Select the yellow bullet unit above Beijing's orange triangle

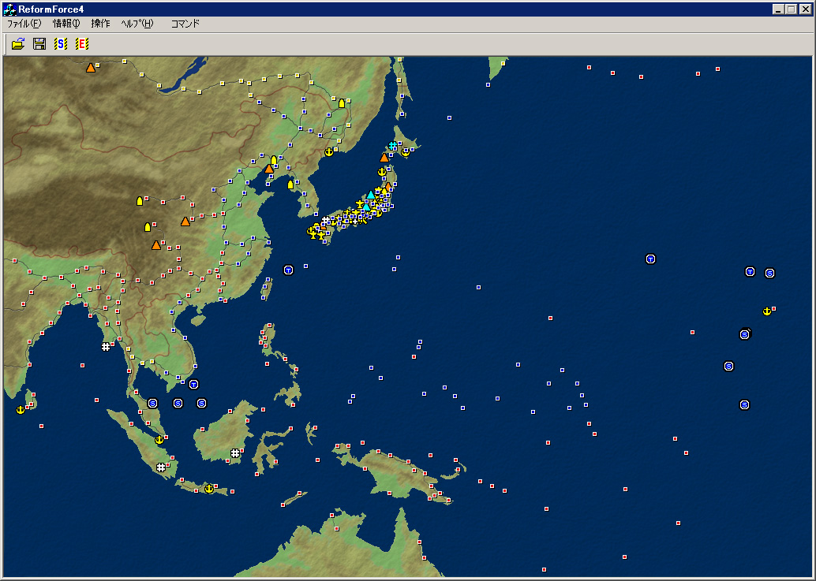[x=274, y=160]
